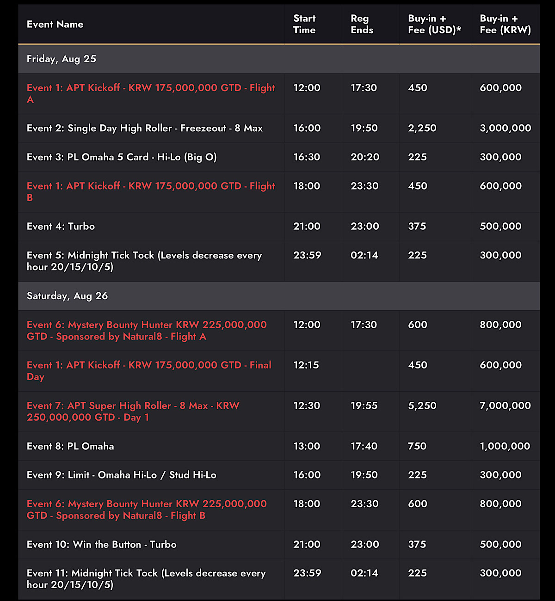
Task: Open Event 1 APT Kickoff Flight B link
Action: [x=151, y=191]
